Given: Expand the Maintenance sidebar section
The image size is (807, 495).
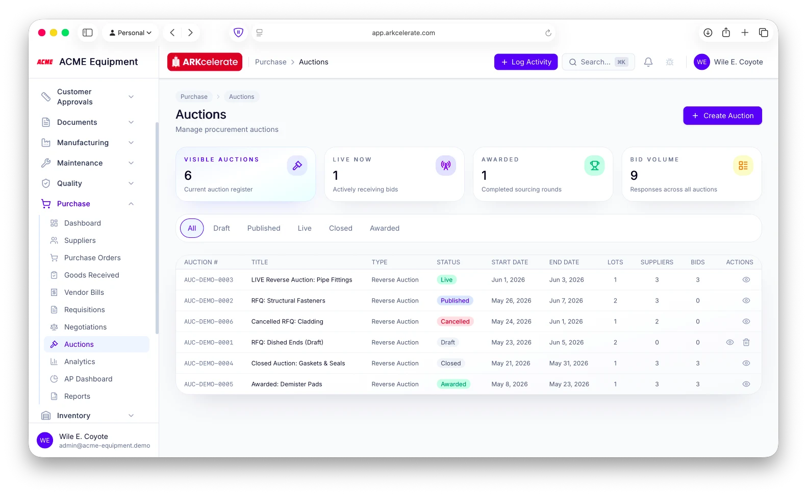Looking at the screenshot, I should (x=131, y=163).
